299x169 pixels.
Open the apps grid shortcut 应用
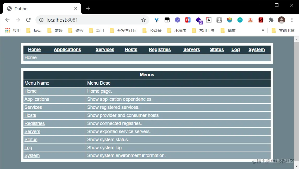[13, 30]
